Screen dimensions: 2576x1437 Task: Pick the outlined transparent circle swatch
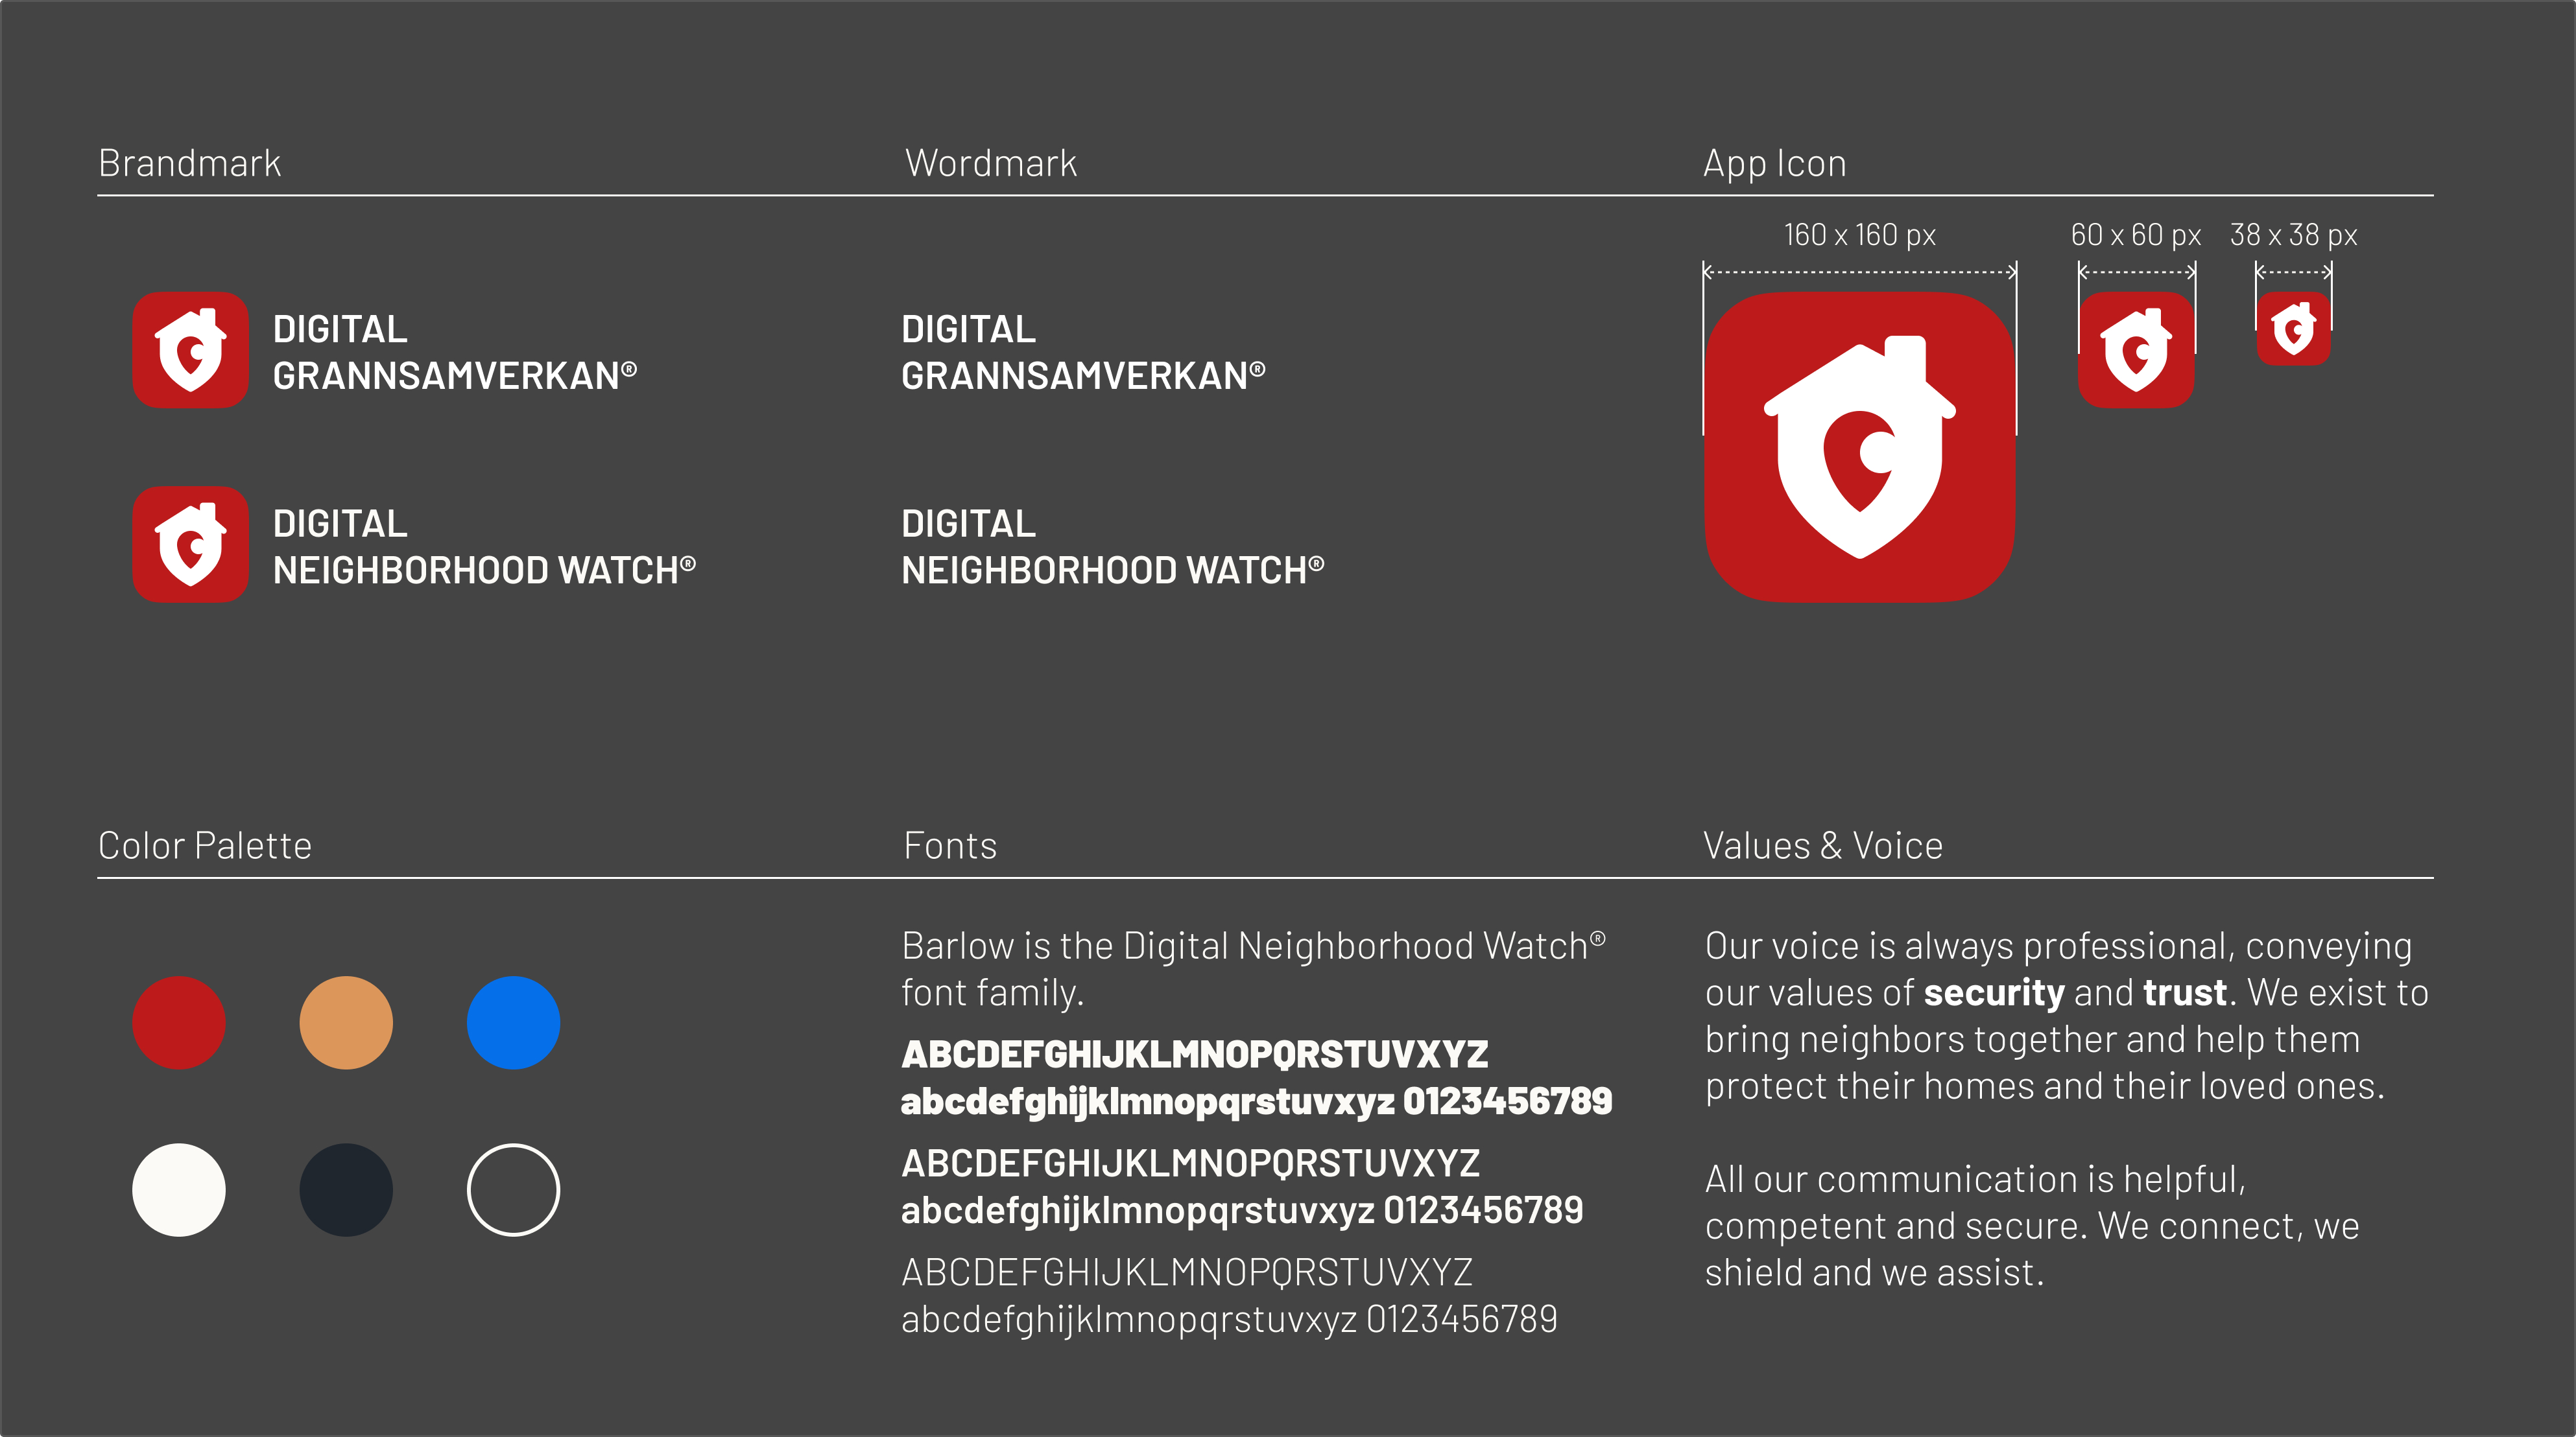click(x=513, y=1190)
